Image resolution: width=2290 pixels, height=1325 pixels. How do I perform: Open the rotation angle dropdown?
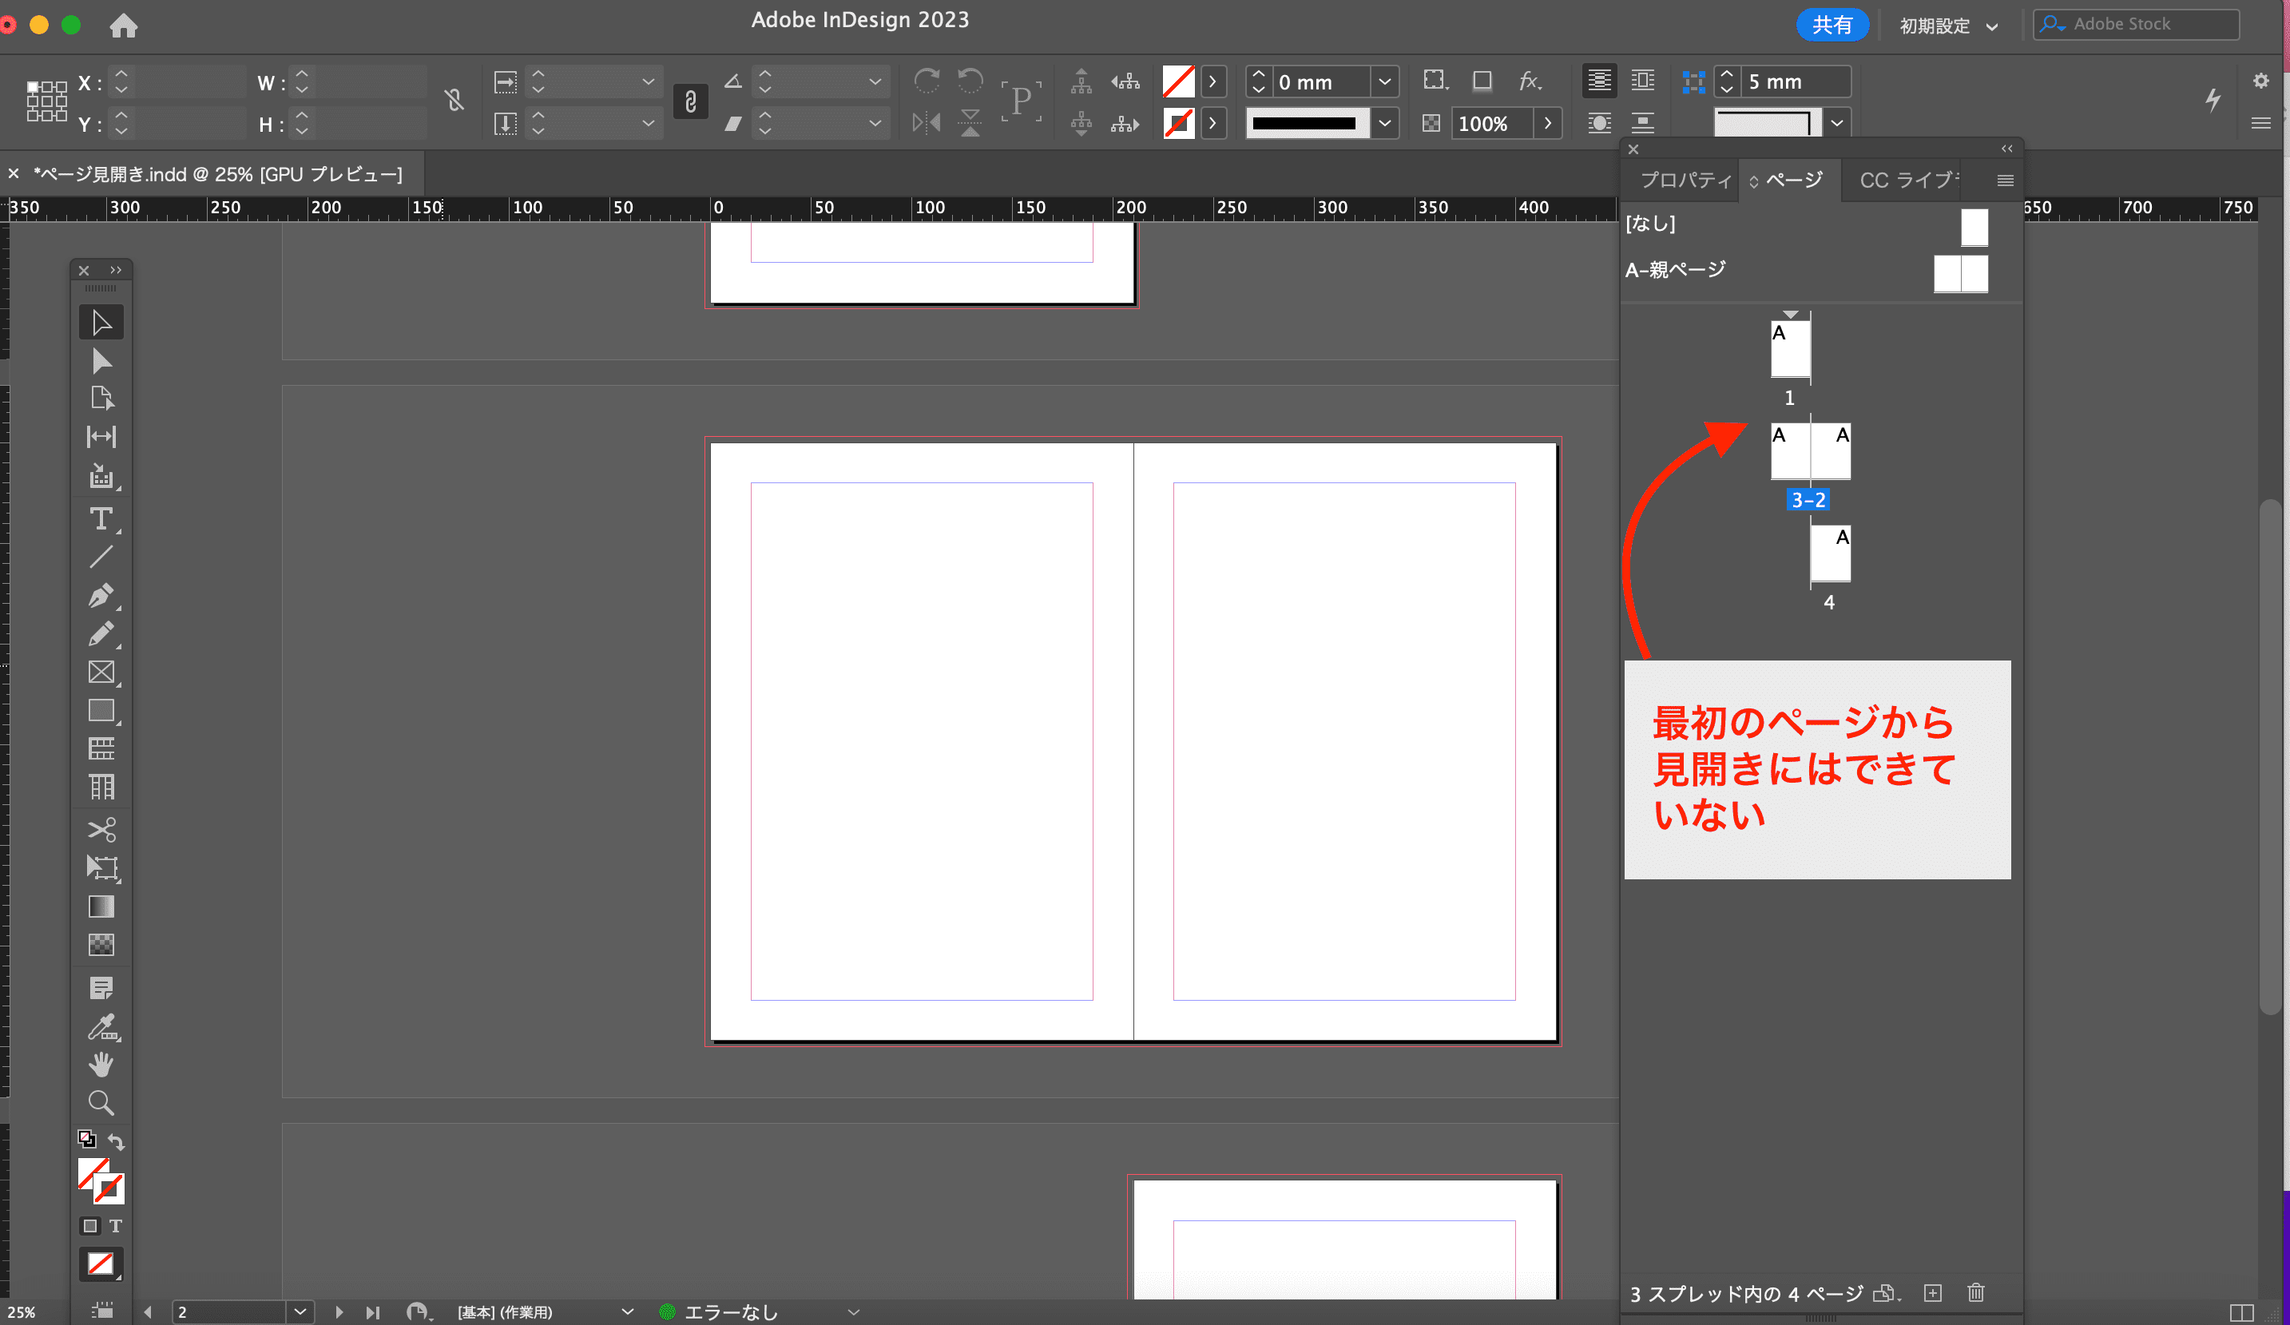click(874, 81)
